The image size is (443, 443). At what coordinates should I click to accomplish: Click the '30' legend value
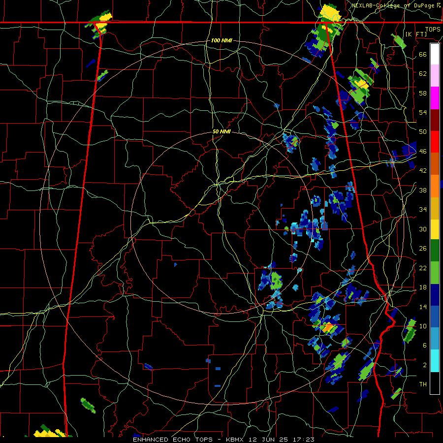423,229
